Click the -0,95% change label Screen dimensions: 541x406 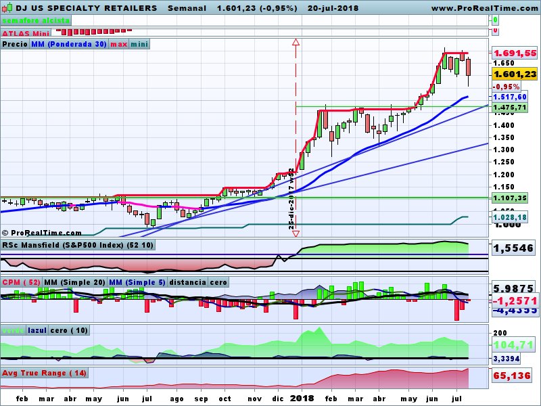(x=506, y=87)
